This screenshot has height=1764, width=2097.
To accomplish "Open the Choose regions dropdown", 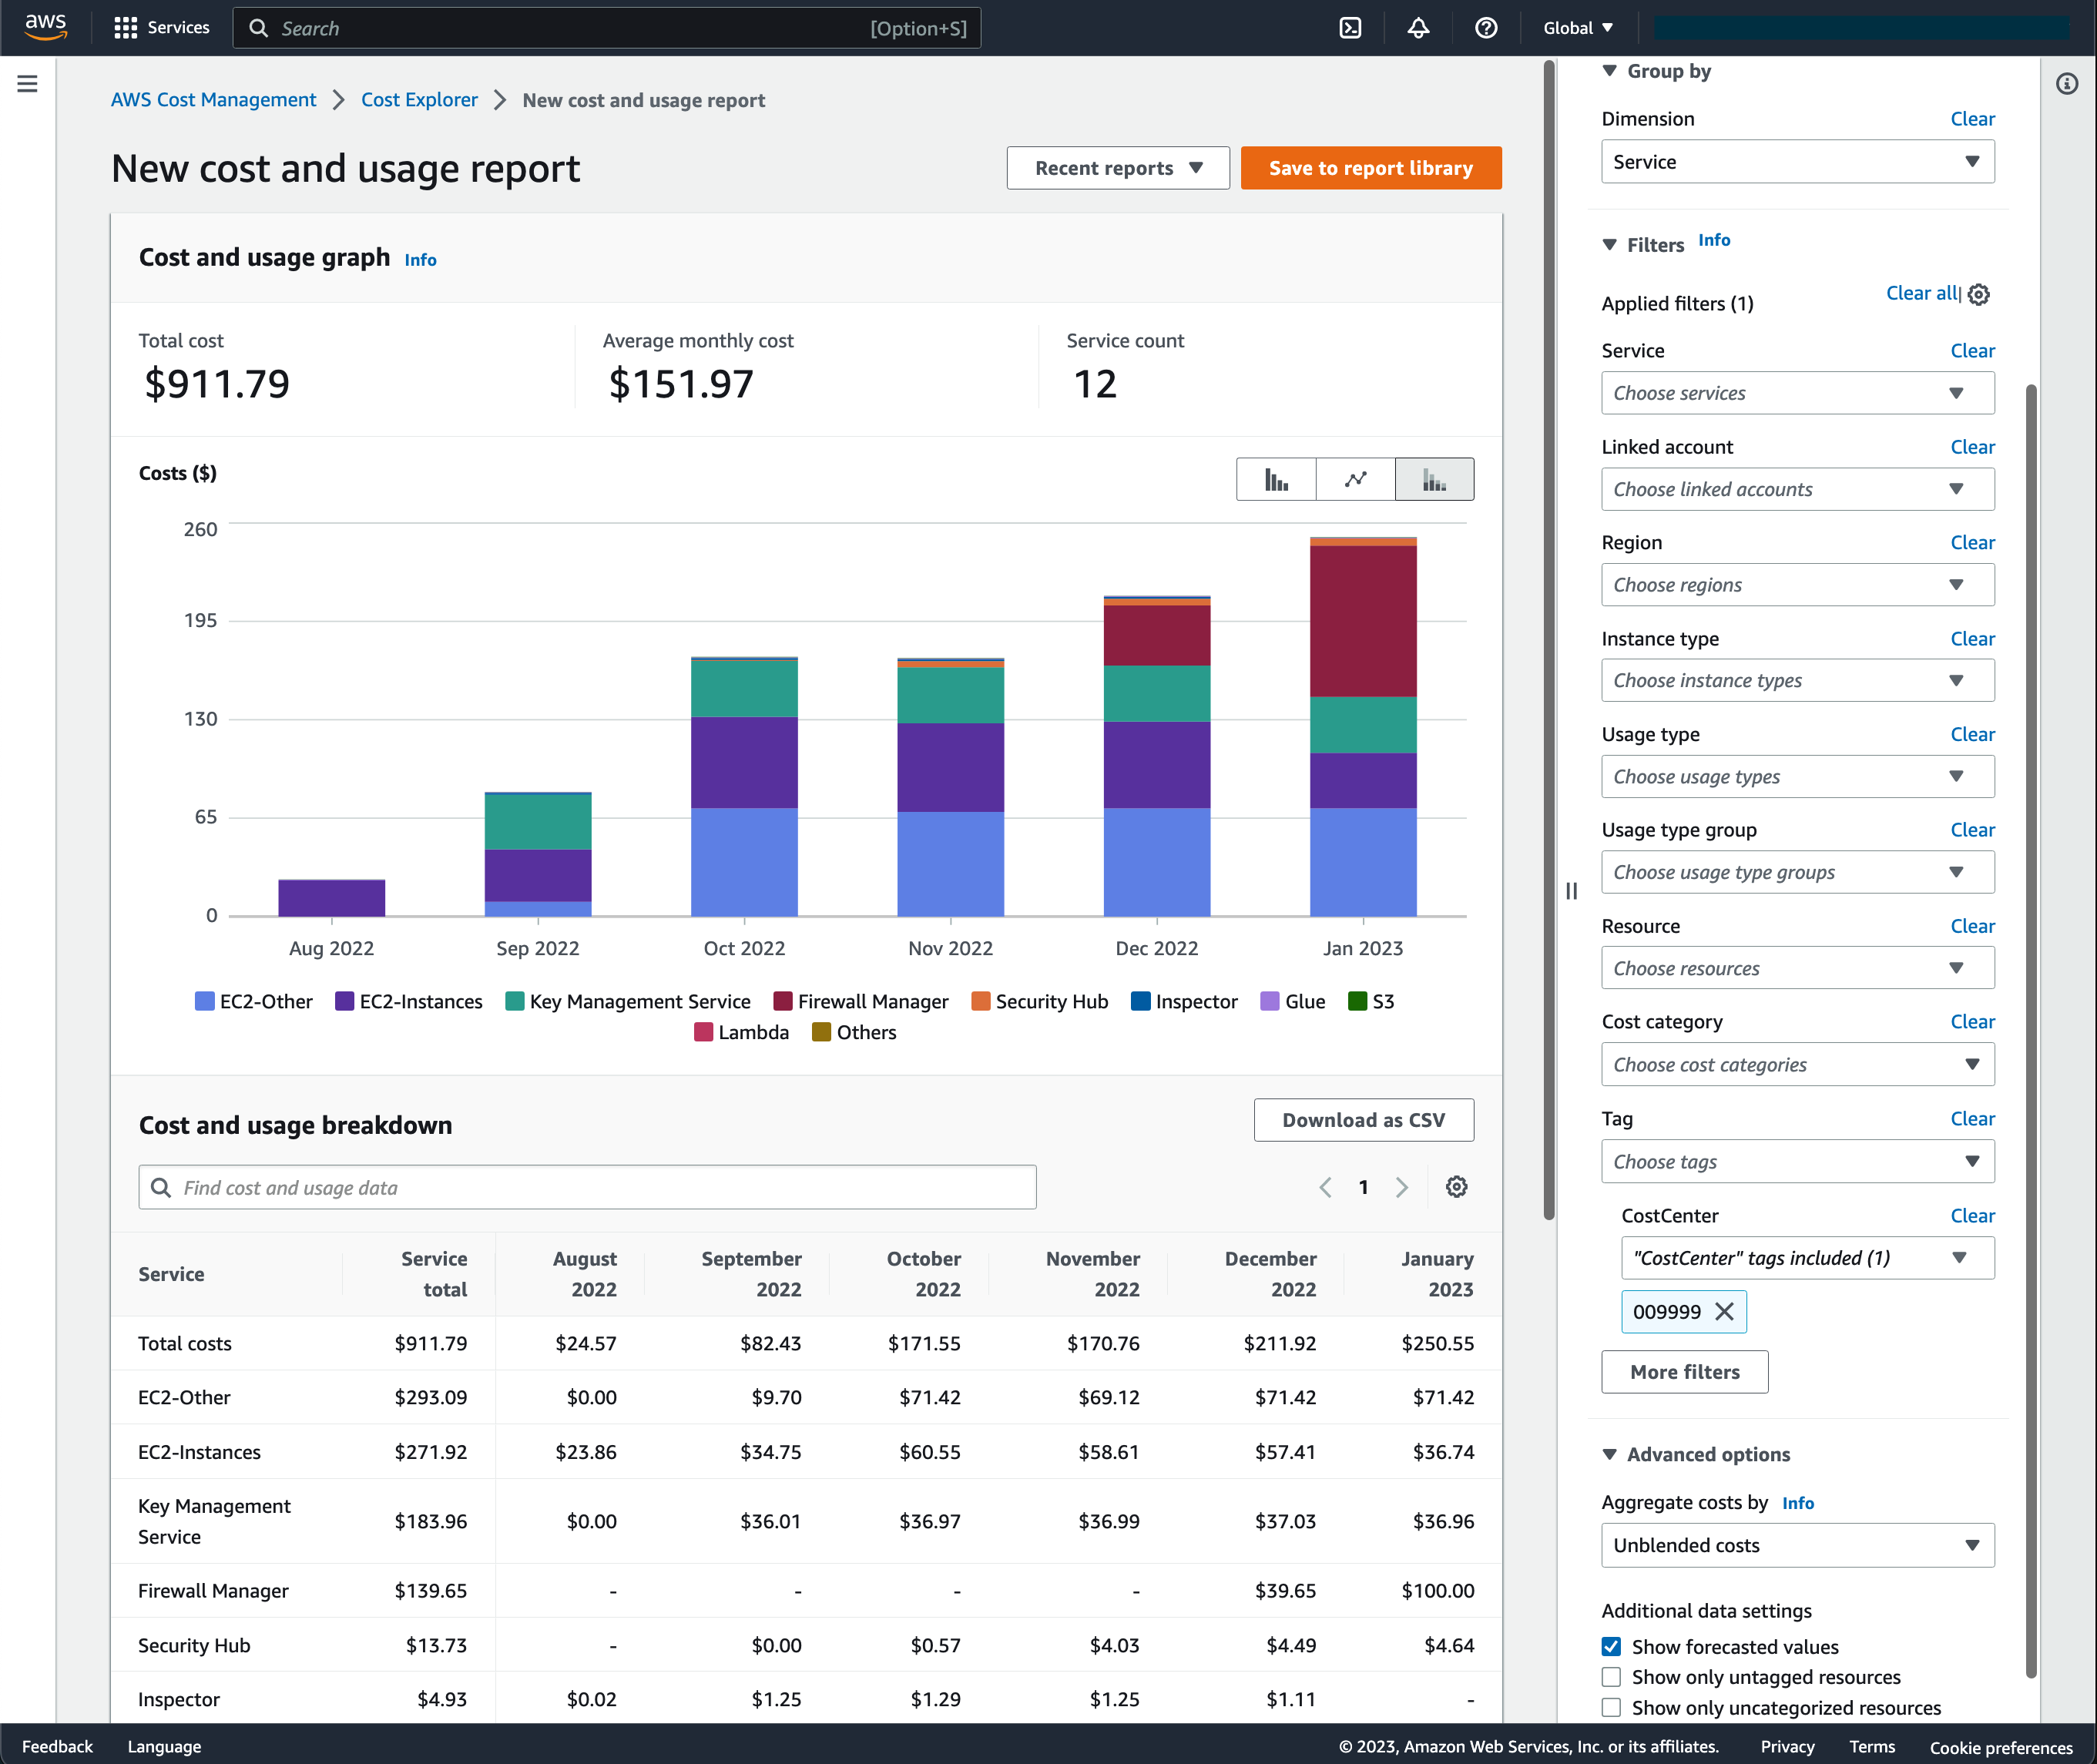I will [x=1797, y=584].
